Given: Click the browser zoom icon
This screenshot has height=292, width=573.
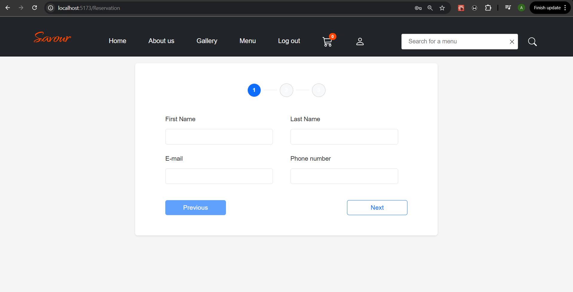Looking at the screenshot, I should [x=430, y=8].
